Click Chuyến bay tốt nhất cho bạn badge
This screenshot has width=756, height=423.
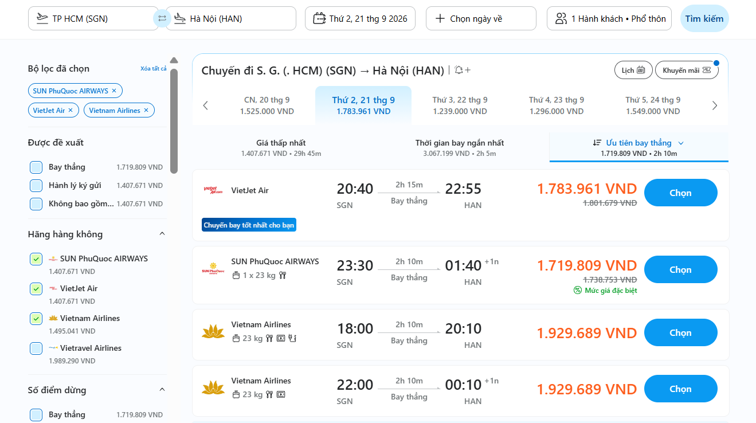pos(249,225)
